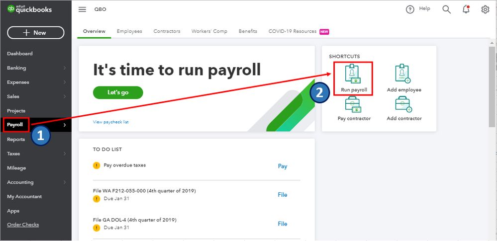Click Pay overdue taxes to-do text
497x241 pixels.
[125, 165]
